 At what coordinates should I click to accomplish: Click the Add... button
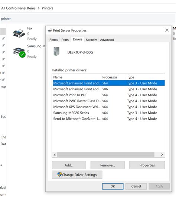(69, 165)
